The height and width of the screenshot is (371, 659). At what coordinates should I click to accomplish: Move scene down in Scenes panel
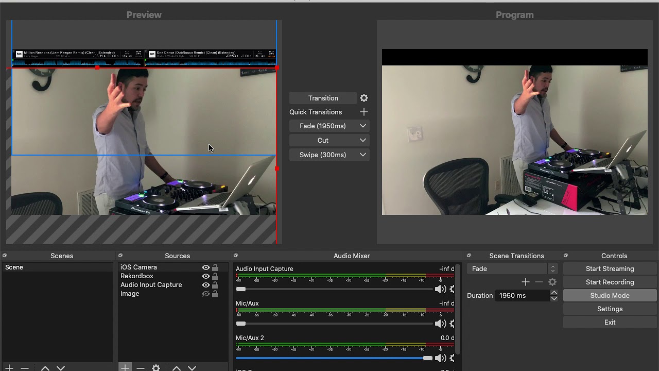[x=60, y=368]
